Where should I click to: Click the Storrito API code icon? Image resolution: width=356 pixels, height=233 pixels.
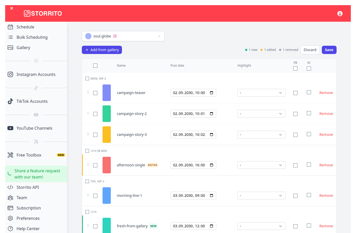point(10,187)
